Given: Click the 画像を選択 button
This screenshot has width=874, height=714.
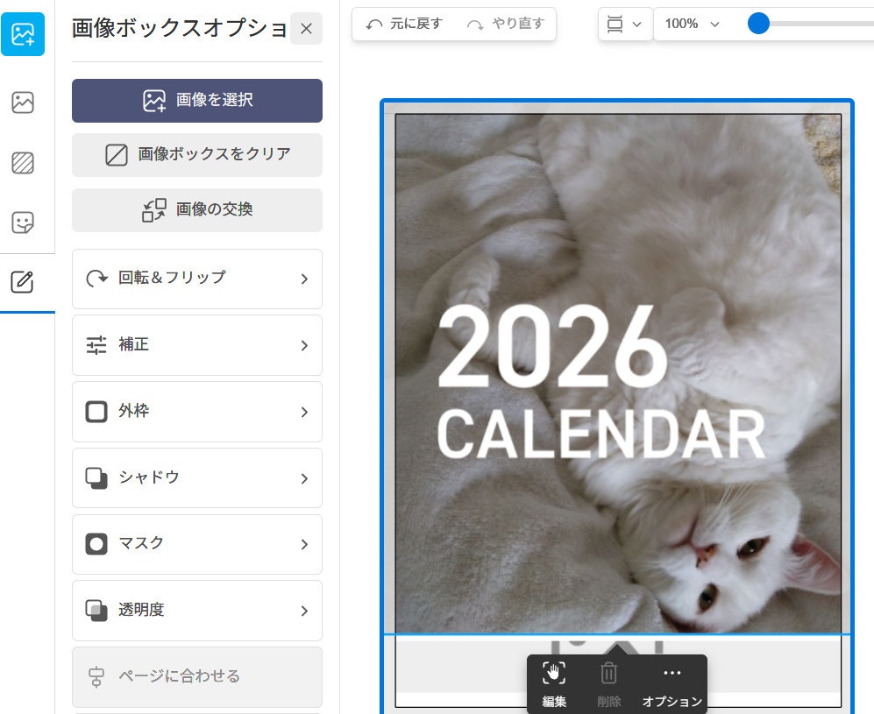Looking at the screenshot, I should 197,101.
